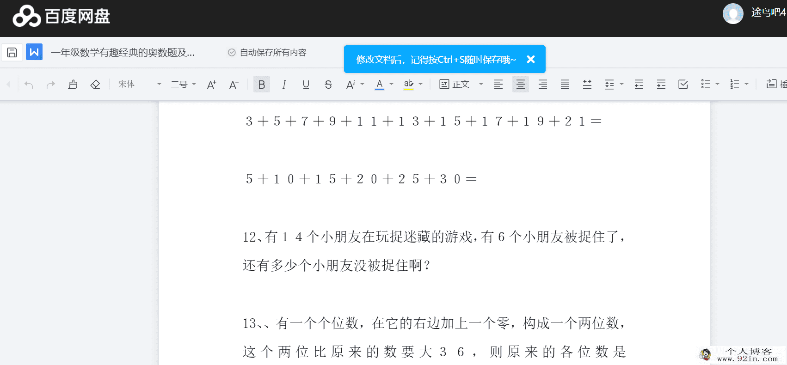Apply bulleted list
Screen dimensions: 787x365
[706, 84]
